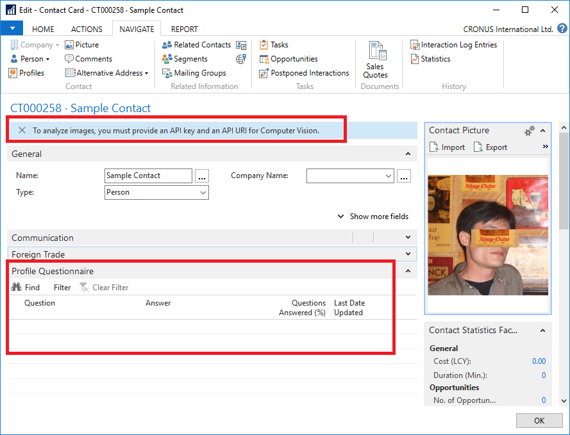Expand the Communication FastTab
Image resolution: width=570 pixels, height=435 pixels.
408,238
